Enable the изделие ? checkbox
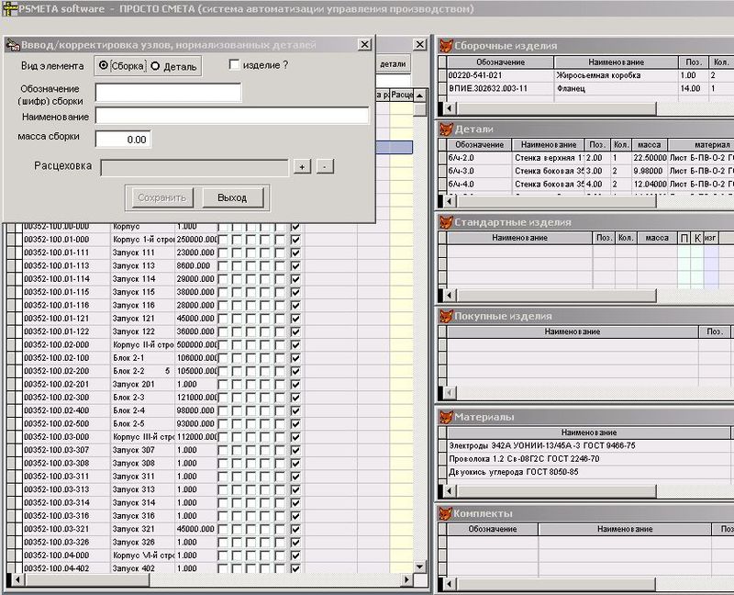Viewport: 734px width, 595px height. [x=235, y=65]
